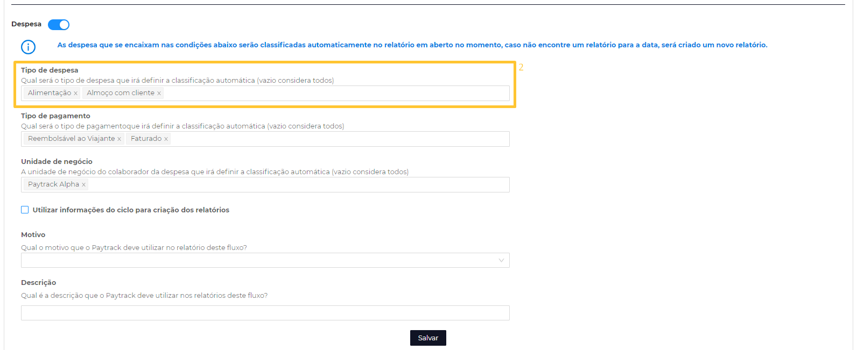Remove the Almoço com cliente tag

(159, 94)
